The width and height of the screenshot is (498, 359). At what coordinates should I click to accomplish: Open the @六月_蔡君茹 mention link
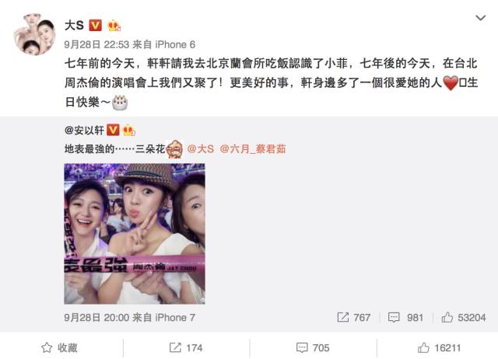[x=253, y=148]
